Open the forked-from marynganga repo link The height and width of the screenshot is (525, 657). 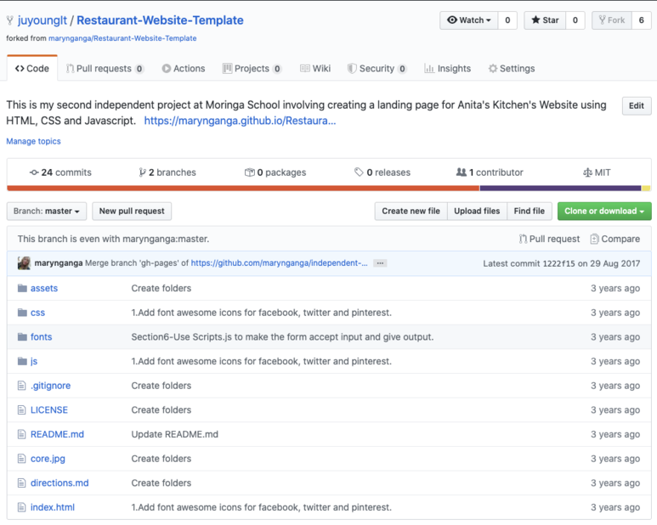pos(122,38)
